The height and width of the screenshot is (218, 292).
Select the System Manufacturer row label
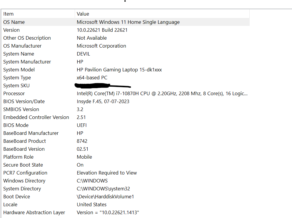point(27,62)
